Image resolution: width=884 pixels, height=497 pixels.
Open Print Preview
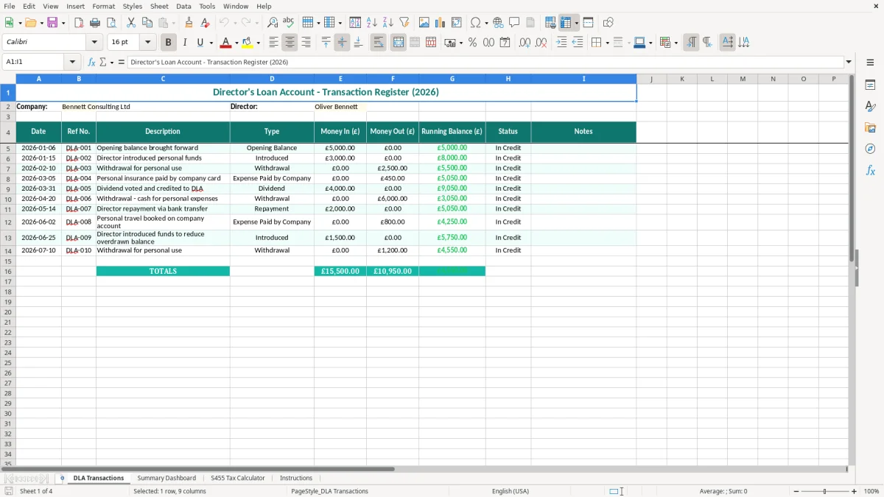pyautogui.click(x=111, y=23)
